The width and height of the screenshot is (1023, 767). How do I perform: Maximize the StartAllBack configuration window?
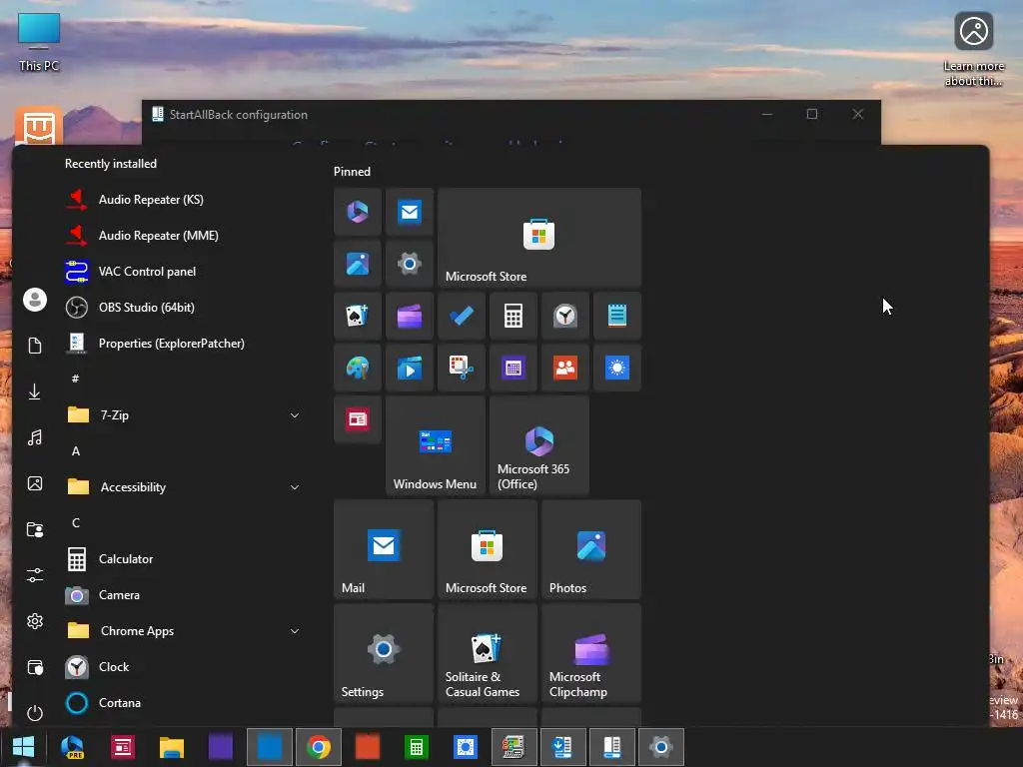[x=812, y=114]
